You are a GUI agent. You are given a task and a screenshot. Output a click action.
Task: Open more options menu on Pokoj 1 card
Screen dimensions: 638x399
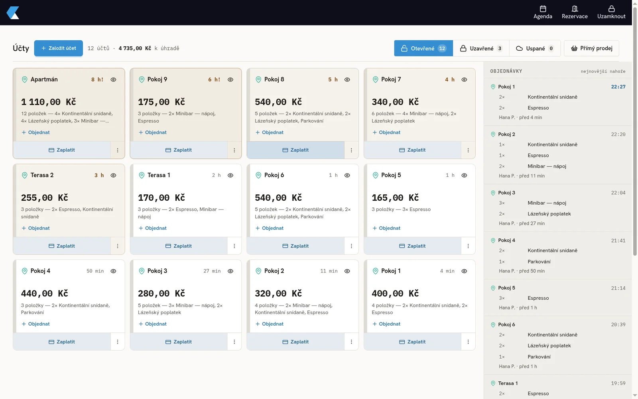point(468,342)
